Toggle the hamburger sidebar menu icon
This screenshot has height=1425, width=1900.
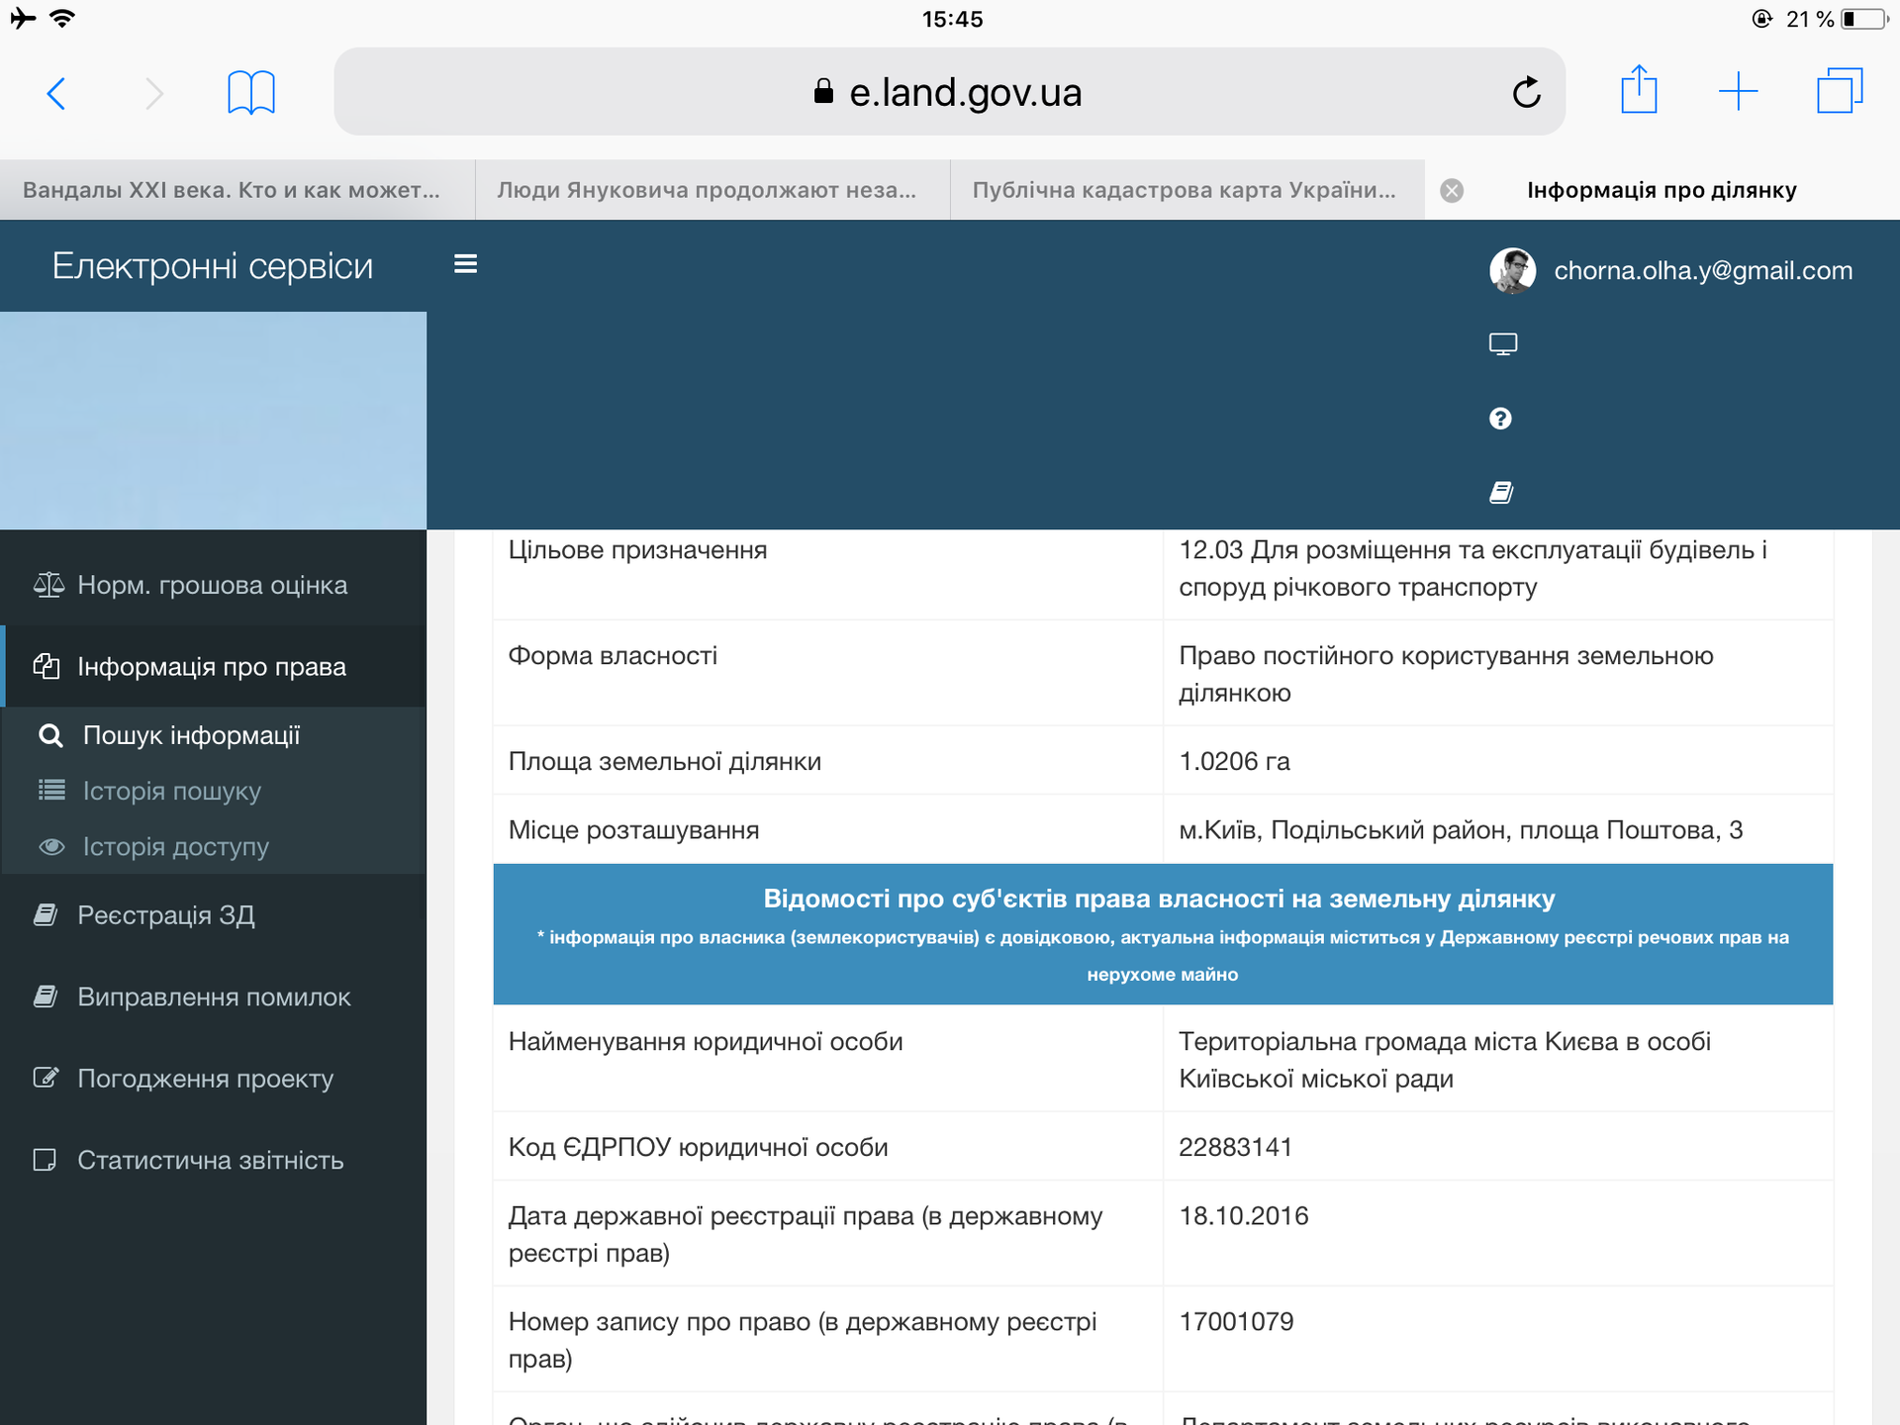(465, 264)
